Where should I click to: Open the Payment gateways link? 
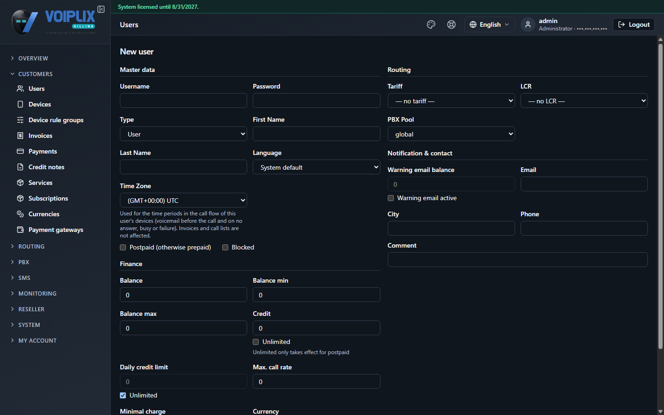pos(56,230)
